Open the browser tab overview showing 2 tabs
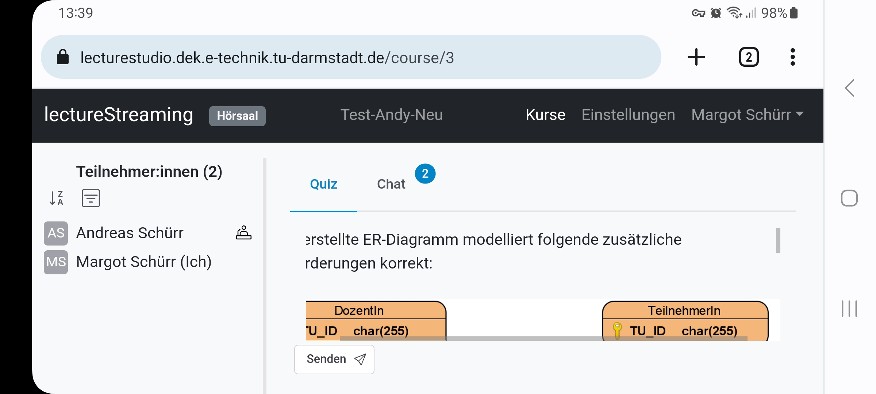Viewport: 876px width, 394px height. tap(748, 57)
